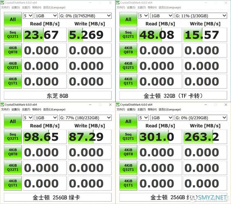Open the test count dropdown in the 0/239GiB window
Screen dimensions: 231x204
143,118
